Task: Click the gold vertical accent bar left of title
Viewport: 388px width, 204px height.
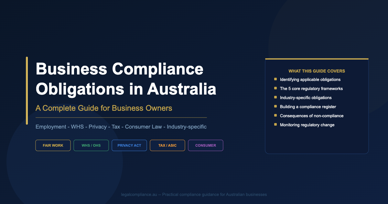Action: (27, 91)
